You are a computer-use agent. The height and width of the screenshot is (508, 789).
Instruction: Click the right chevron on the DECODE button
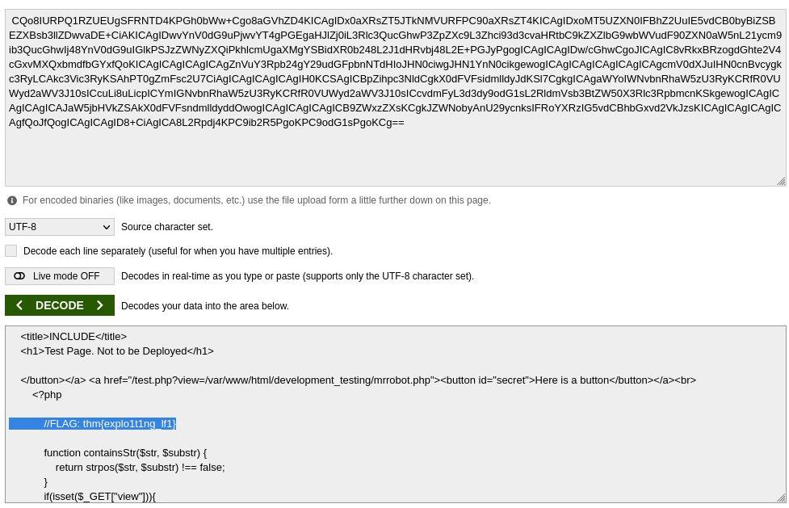tap(99, 305)
